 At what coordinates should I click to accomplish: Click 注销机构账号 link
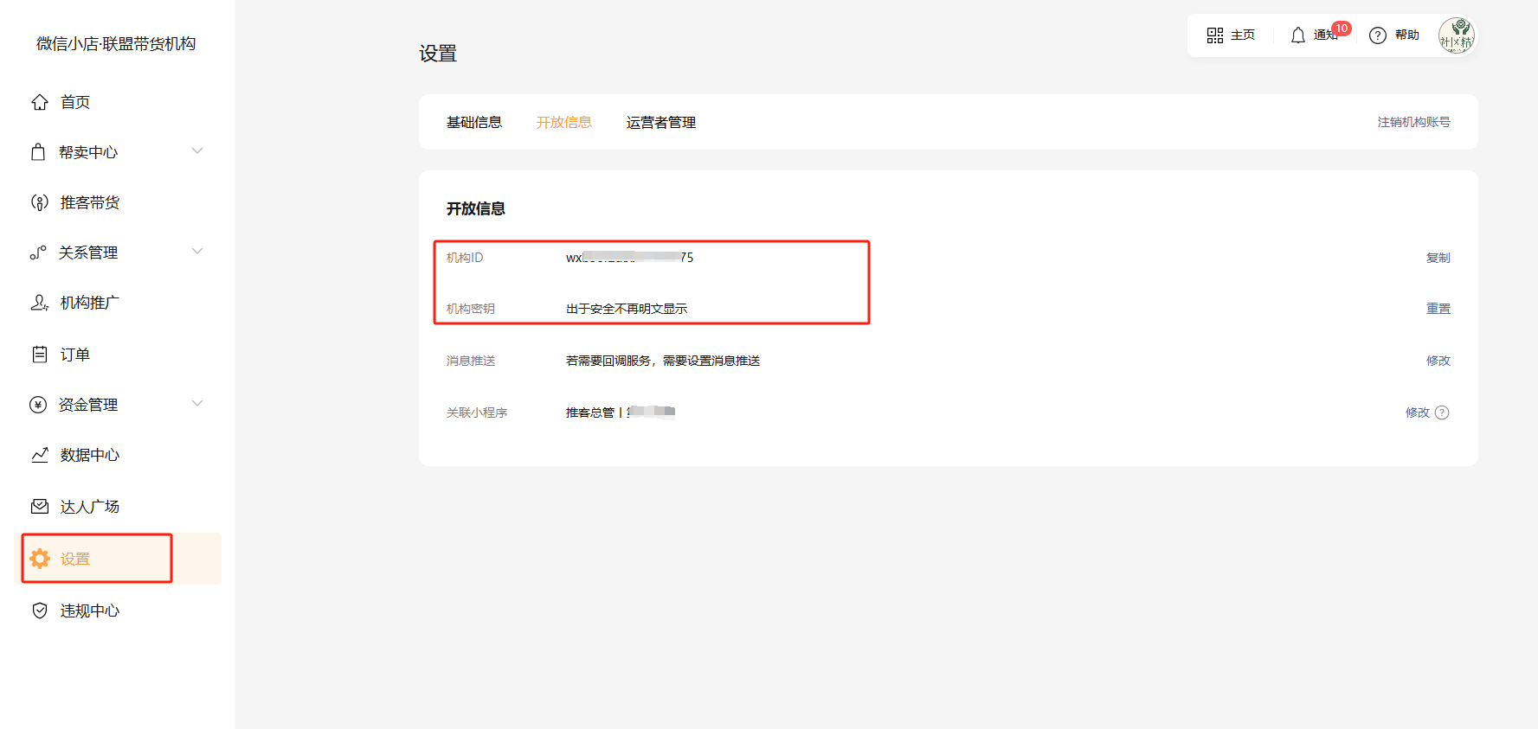point(1413,123)
